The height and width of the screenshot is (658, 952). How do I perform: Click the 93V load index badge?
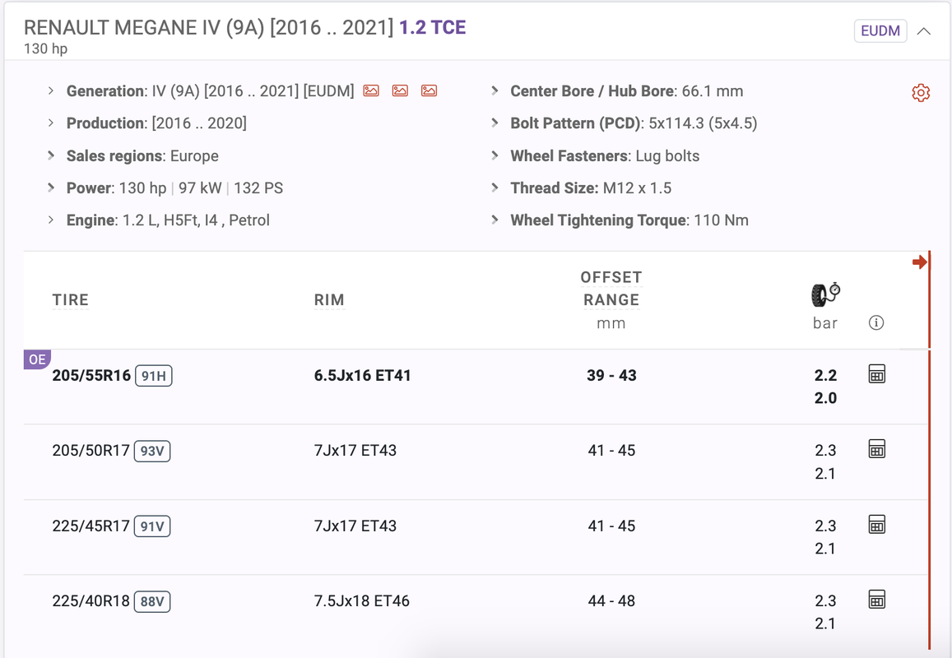click(x=151, y=451)
